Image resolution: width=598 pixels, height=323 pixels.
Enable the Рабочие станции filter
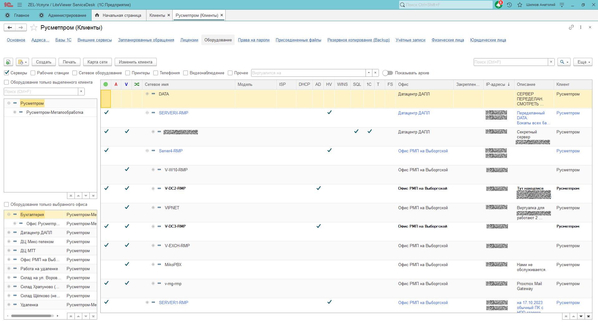pyautogui.click(x=33, y=73)
